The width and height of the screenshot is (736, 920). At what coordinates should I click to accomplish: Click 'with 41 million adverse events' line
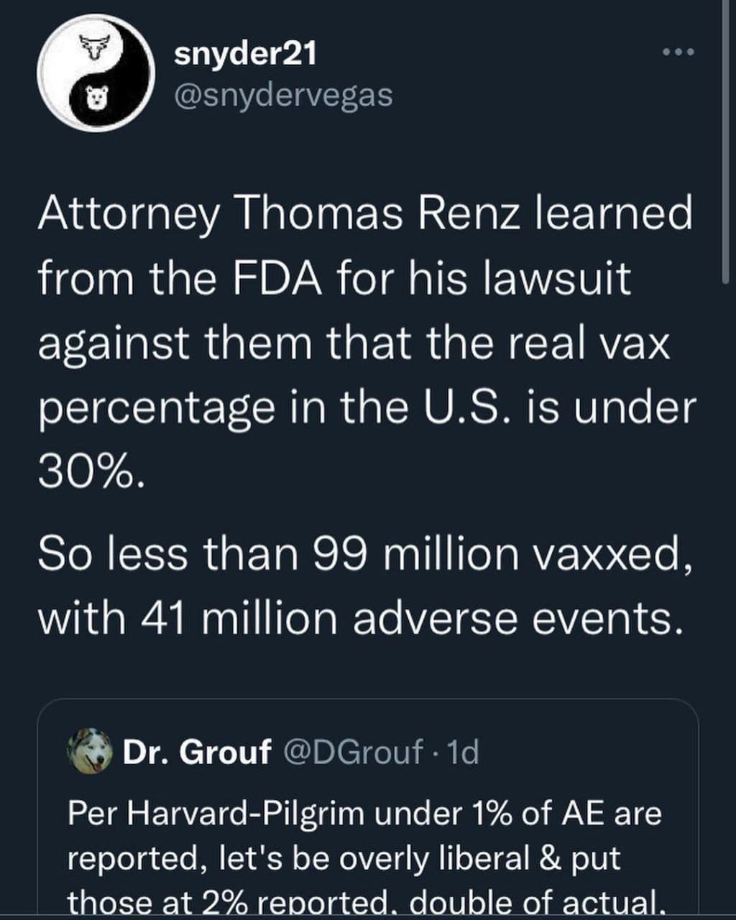click(359, 619)
